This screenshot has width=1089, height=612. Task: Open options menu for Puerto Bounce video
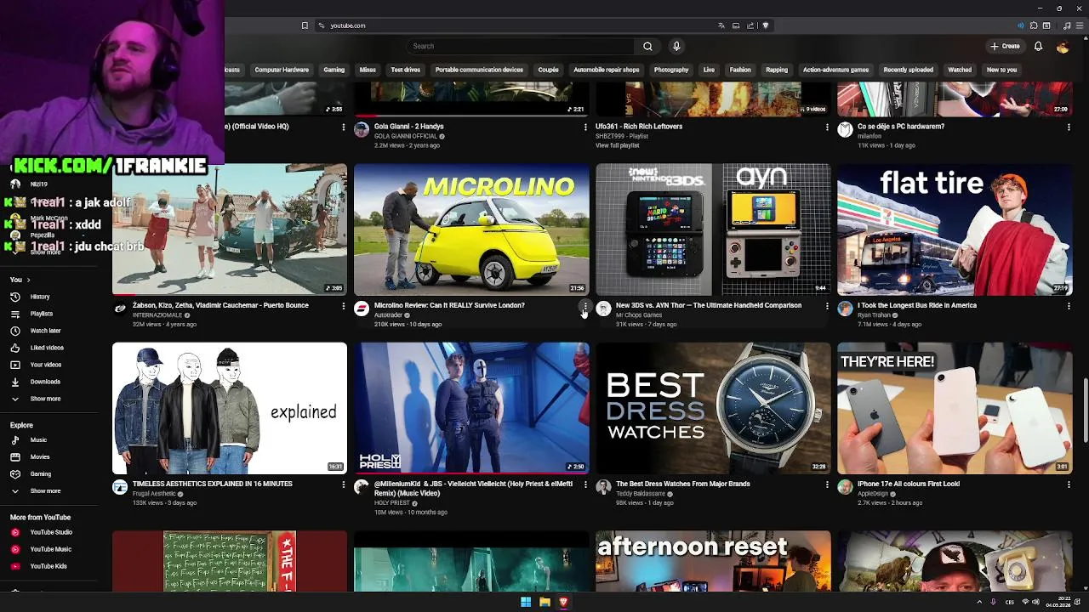(344, 306)
